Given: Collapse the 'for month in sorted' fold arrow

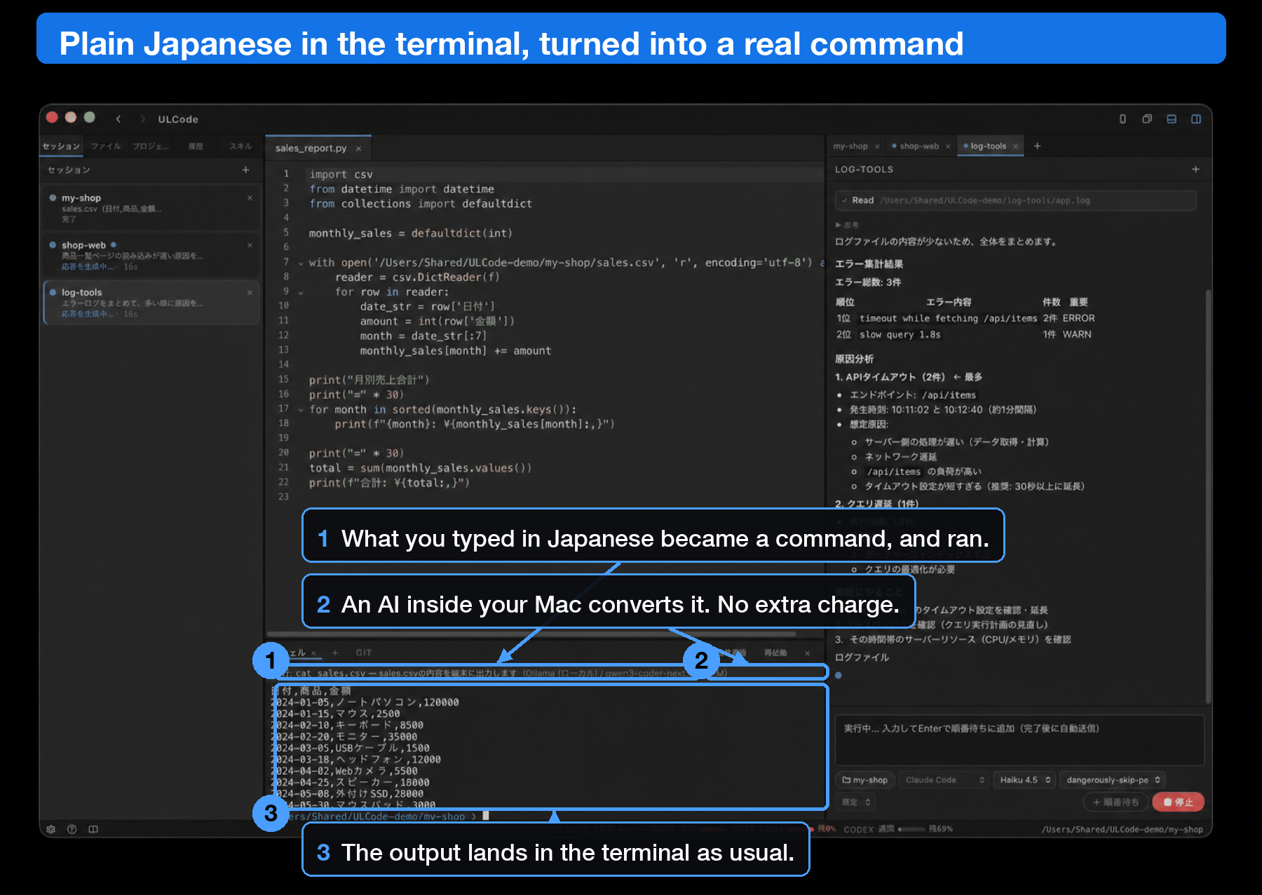Looking at the screenshot, I should click(301, 410).
